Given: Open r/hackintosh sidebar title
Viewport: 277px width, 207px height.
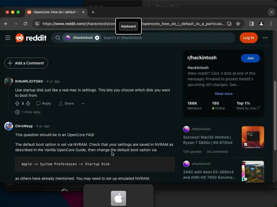Looking at the screenshot, I should coord(202,58).
